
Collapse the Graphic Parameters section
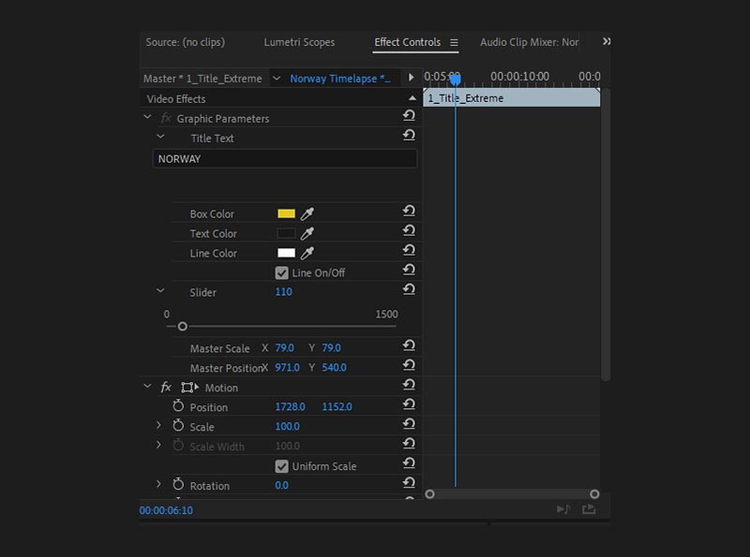(x=147, y=117)
